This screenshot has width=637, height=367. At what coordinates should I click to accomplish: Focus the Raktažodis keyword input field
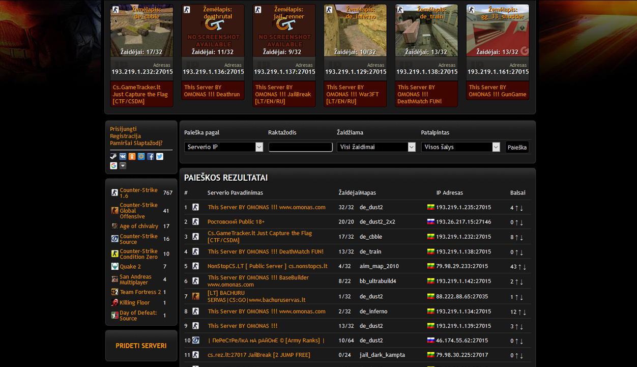pyautogui.click(x=301, y=147)
